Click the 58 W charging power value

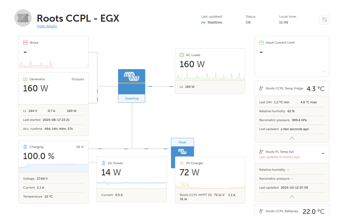click(x=80, y=147)
